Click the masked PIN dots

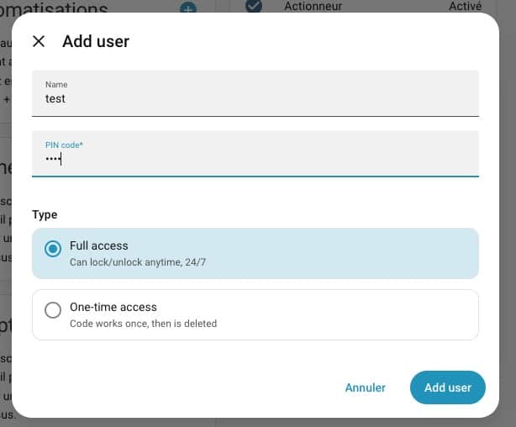point(53,160)
